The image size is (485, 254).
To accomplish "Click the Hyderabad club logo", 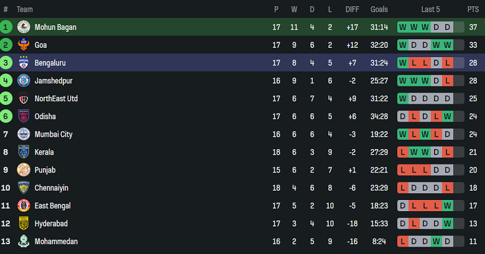I will pyautogui.click(x=24, y=224).
